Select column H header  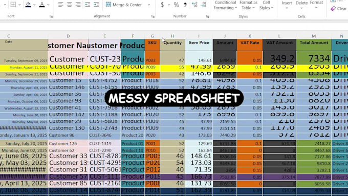point(172,36)
